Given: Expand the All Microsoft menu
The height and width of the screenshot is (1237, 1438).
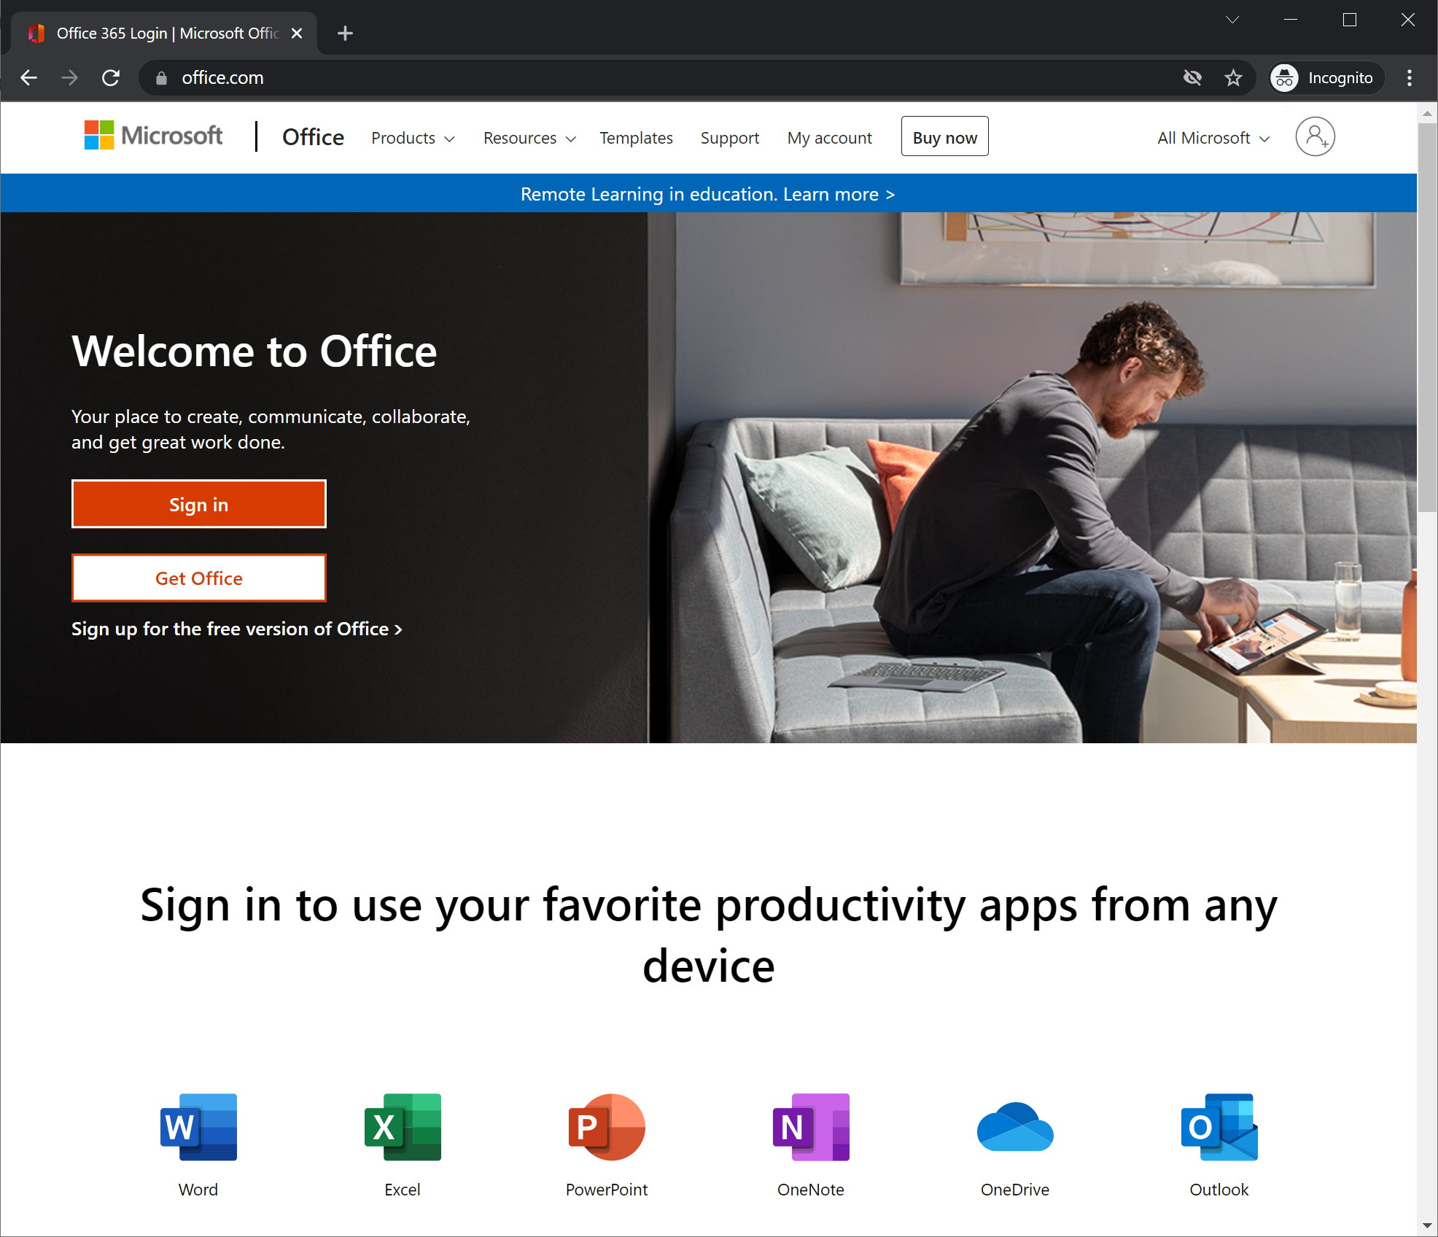Looking at the screenshot, I should coord(1213,138).
